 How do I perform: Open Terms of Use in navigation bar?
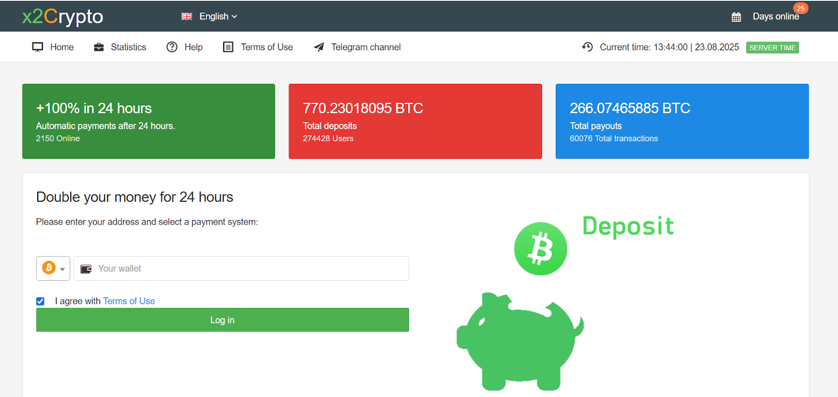[267, 47]
